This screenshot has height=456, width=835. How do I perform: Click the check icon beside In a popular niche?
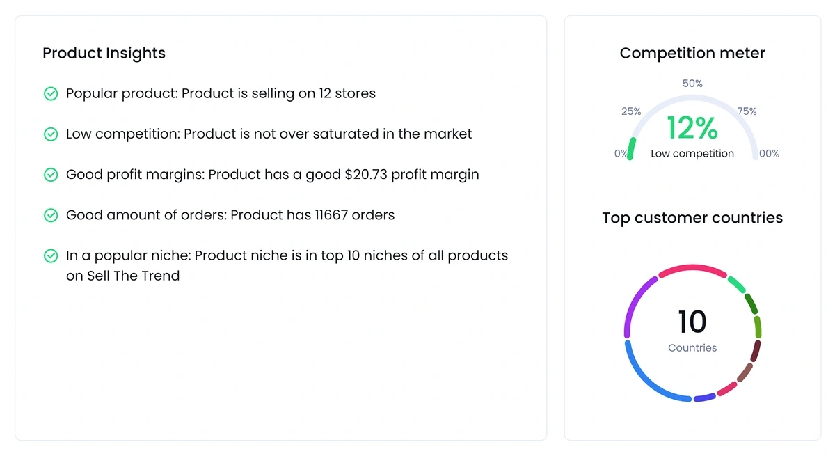[51, 256]
